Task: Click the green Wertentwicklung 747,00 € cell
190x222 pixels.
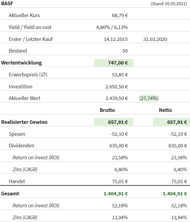Action: (114, 63)
